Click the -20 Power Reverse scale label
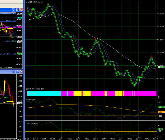The width and height of the screenshot is (165, 140). pyautogui.click(x=160, y=137)
